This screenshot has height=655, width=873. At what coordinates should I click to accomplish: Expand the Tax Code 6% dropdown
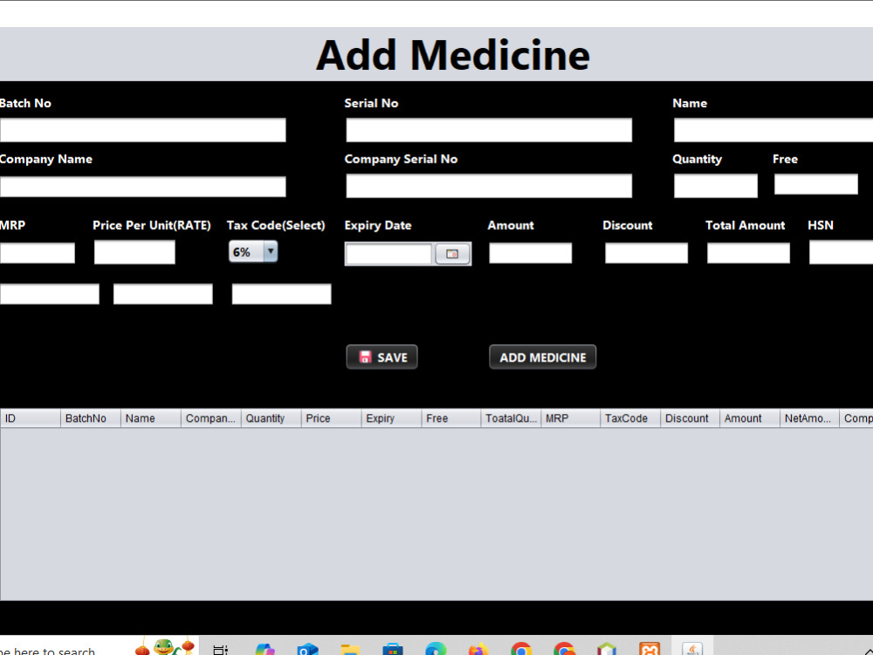pyautogui.click(x=270, y=252)
